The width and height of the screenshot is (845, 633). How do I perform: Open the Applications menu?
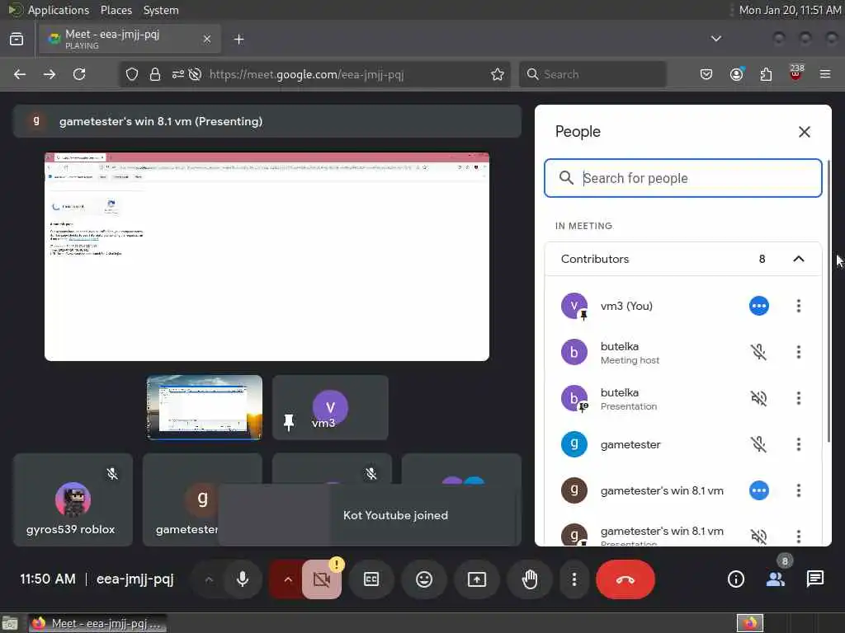point(58,10)
